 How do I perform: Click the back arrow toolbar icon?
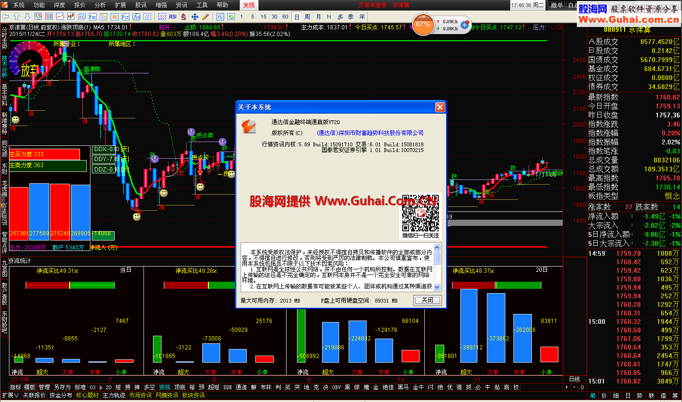click(5, 17)
